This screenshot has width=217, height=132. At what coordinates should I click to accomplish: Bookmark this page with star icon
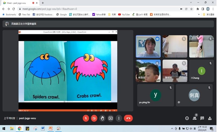(191, 9)
